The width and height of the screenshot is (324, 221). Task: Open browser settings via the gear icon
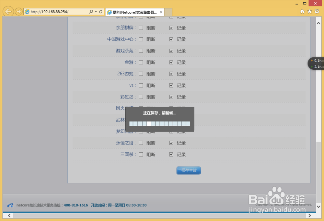point(317,11)
